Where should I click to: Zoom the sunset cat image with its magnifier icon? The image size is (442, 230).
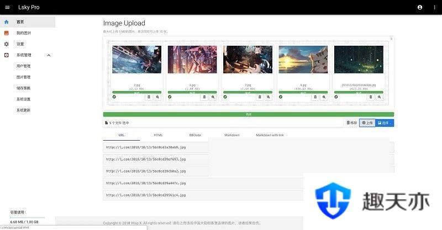[x=324, y=97]
